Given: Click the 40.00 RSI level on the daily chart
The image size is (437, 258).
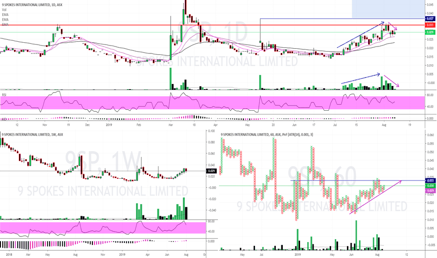Looking at the screenshot, I should click(x=430, y=106).
